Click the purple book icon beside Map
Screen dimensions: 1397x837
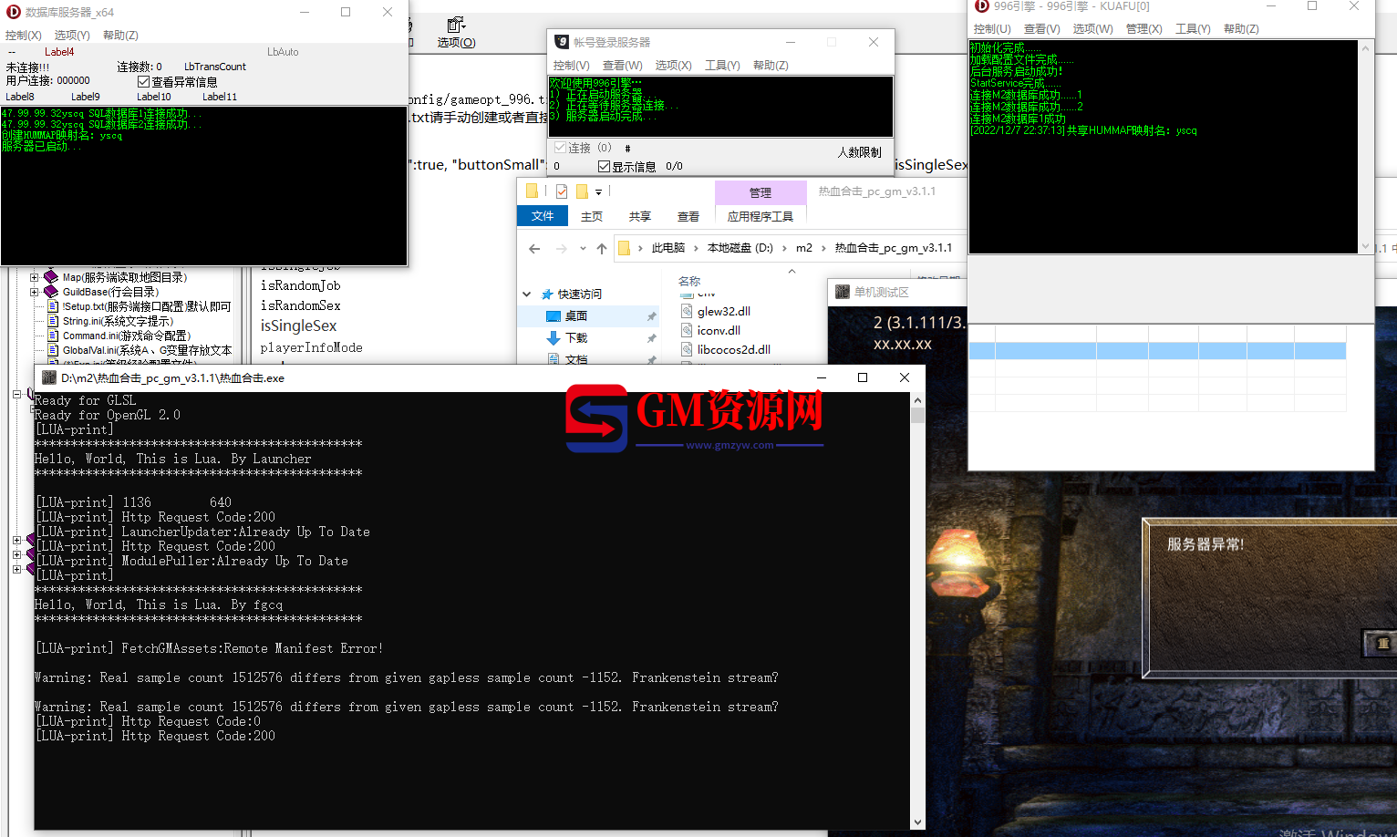[x=51, y=277]
